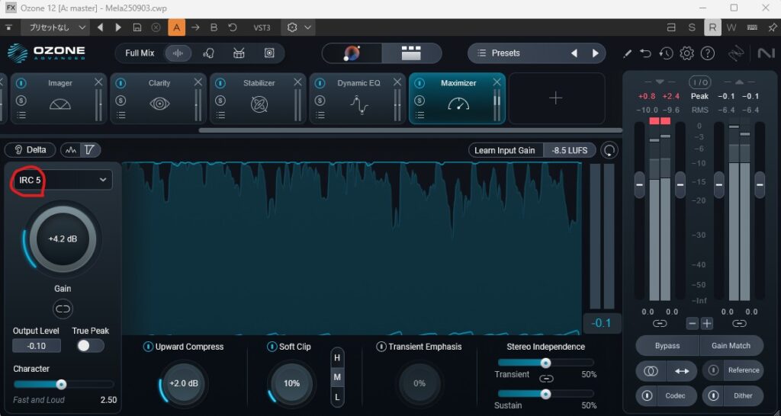Enable Delta listening
This screenshot has width=781, height=416.
pyautogui.click(x=31, y=150)
